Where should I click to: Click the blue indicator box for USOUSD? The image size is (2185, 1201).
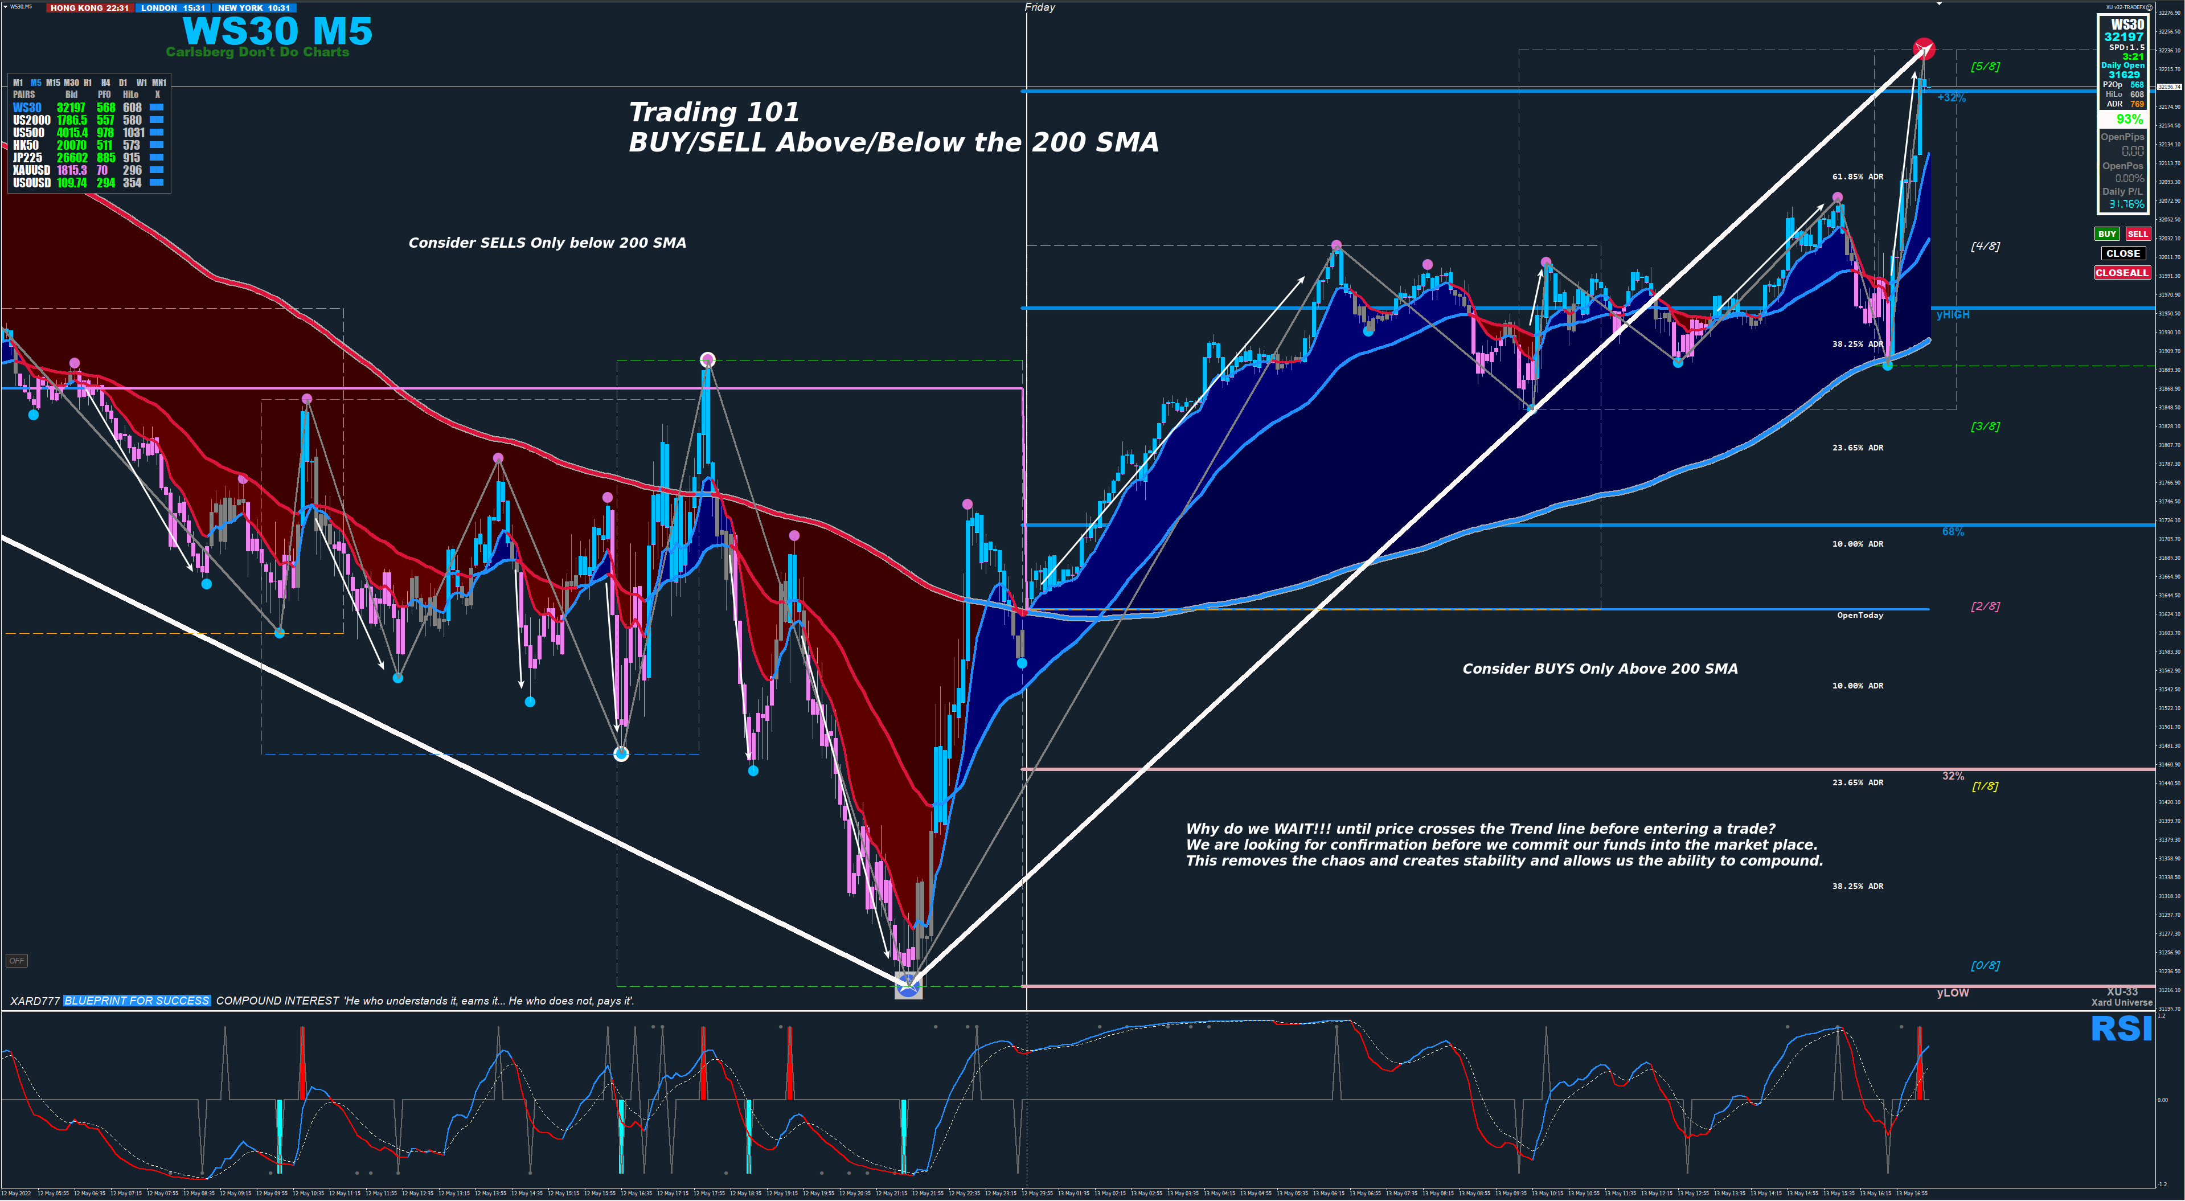pyautogui.click(x=156, y=182)
